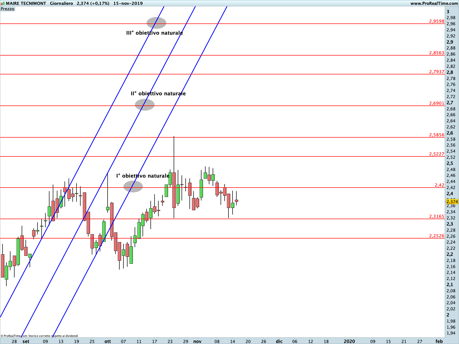Image resolution: width=459 pixels, height=344 pixels.
Task: Click the yellow 2,374 current price tag
Action: (452, 202)
